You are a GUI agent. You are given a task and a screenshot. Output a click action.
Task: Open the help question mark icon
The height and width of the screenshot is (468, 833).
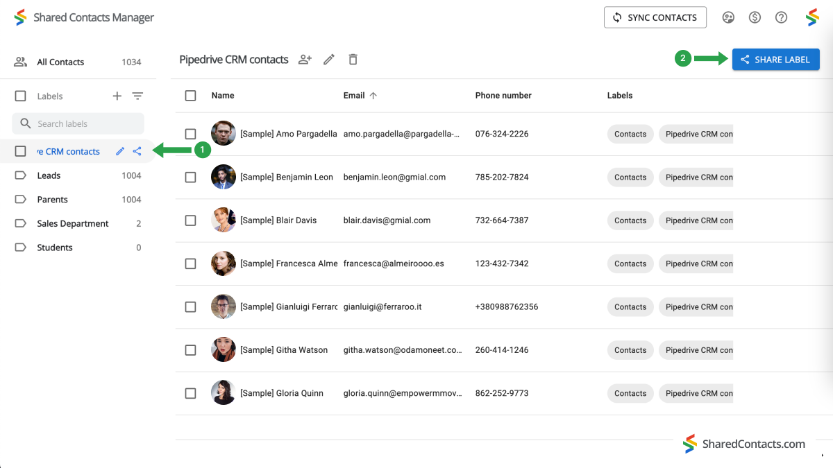(781, 17)
